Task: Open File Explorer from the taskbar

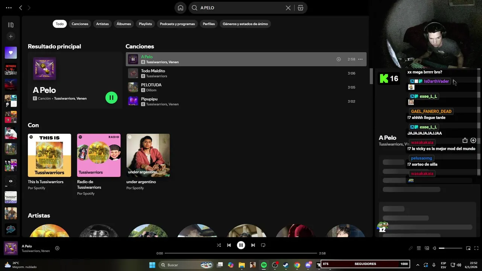Action: (242, 265)
